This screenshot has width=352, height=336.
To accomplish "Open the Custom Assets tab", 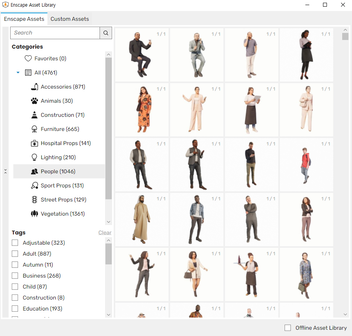I will [70, 19].
